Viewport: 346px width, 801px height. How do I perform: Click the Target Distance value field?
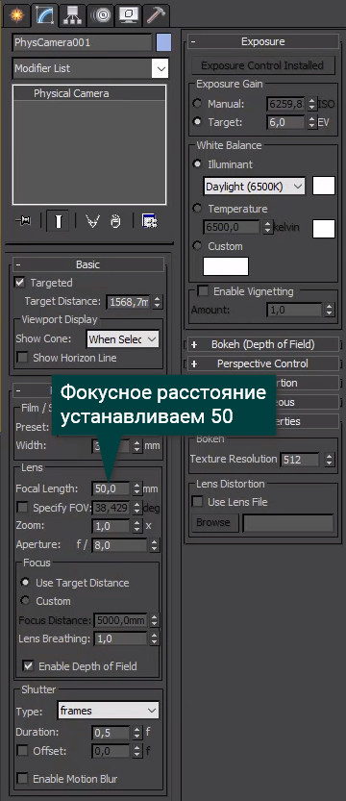(x=129, y=302)
